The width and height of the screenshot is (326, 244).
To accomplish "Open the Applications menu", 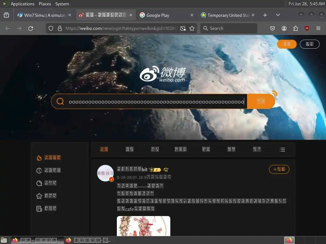I will (23, 4).
